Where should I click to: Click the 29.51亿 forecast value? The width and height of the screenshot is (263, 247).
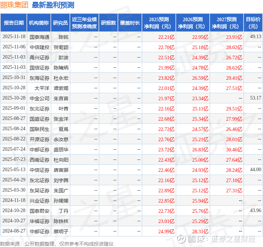click(x=234, y=109)
